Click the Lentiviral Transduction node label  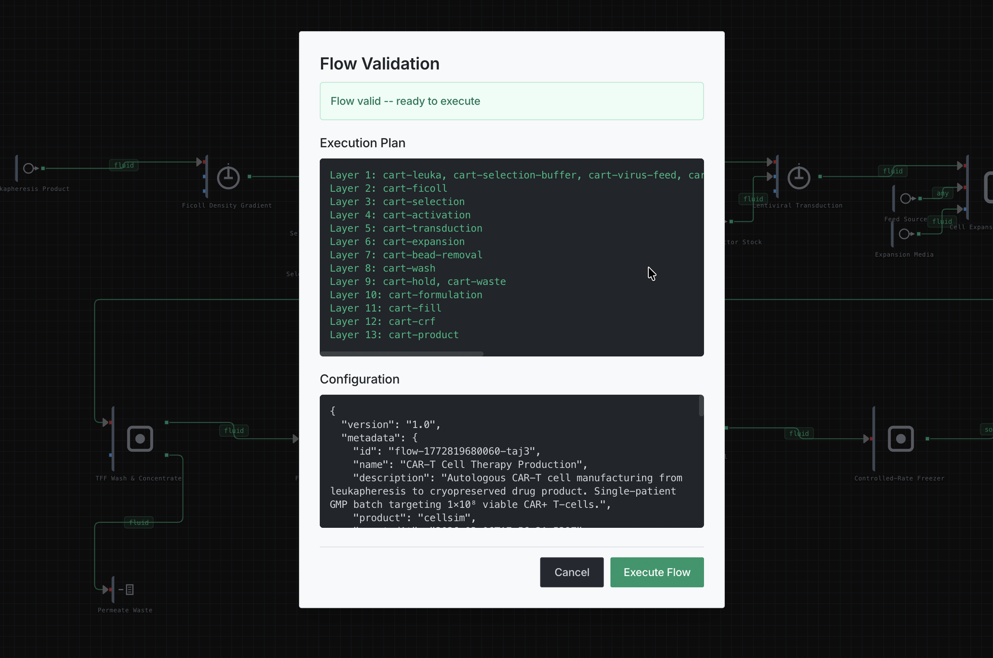(x=797, y=206)
